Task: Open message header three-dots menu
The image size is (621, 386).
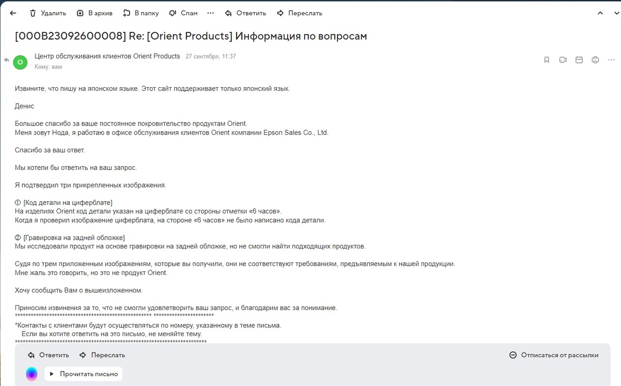Action: (x=611, y=60)
